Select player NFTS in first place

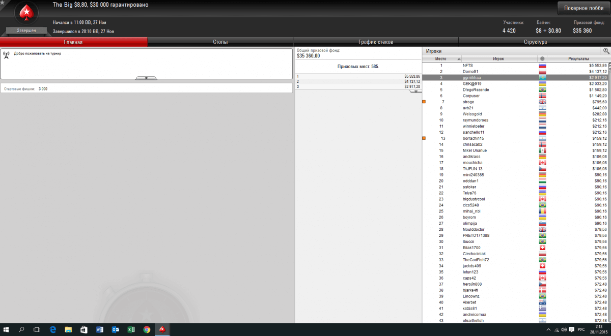point(467,66)
